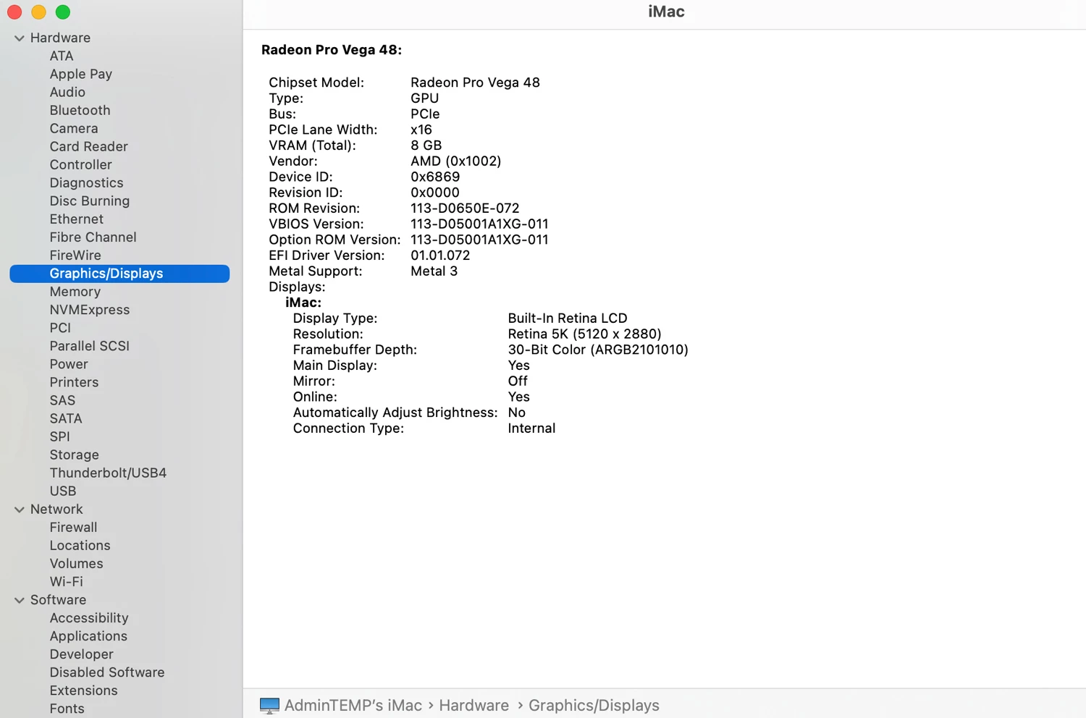This screenshot has height=718, width=1086.
Task: Show PCI device information
Action: (x=60, y=328)
